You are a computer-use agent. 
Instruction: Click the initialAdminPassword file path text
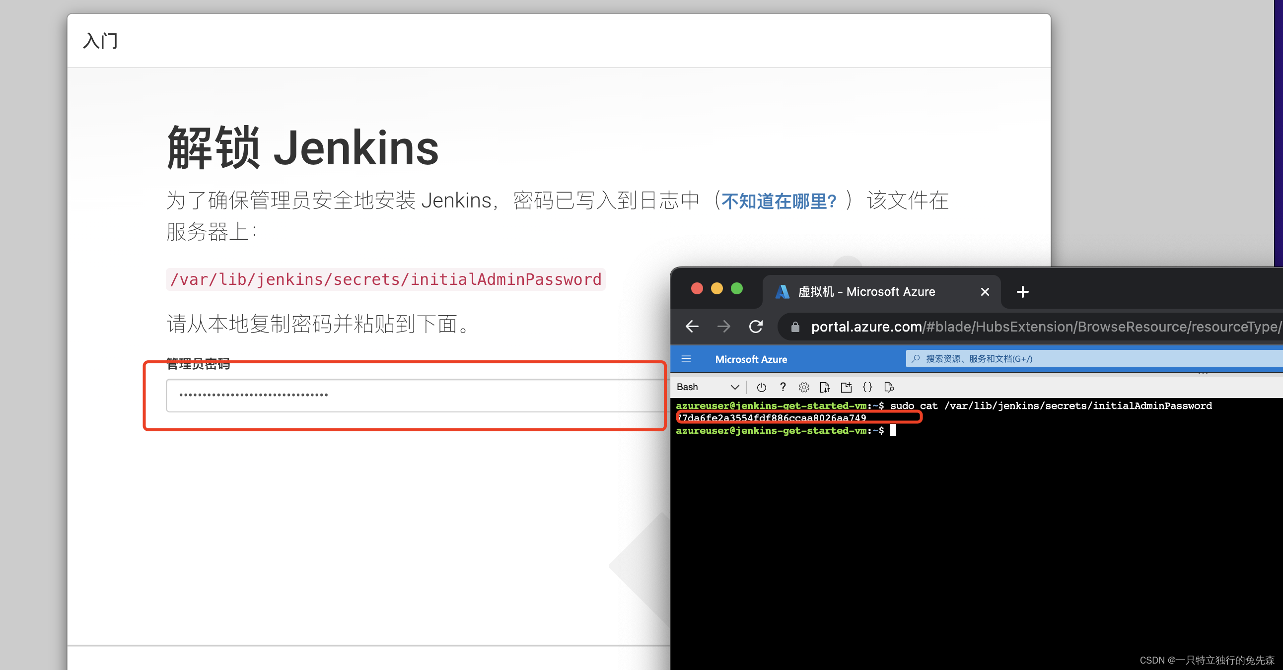pos(385,279)
